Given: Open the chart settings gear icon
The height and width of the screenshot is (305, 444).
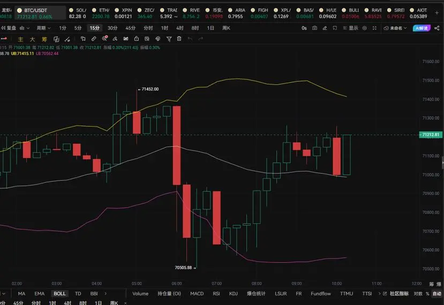Looking at the screenshot, I should [x=365, y=28].
